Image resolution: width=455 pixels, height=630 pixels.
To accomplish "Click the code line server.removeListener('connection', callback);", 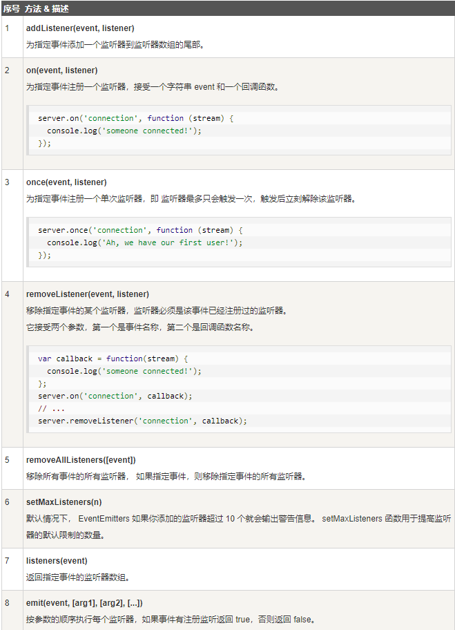I will (142, 421).
